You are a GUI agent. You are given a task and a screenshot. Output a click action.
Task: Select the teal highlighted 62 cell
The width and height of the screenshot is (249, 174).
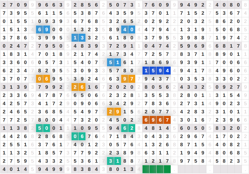(x=128, y=128)
